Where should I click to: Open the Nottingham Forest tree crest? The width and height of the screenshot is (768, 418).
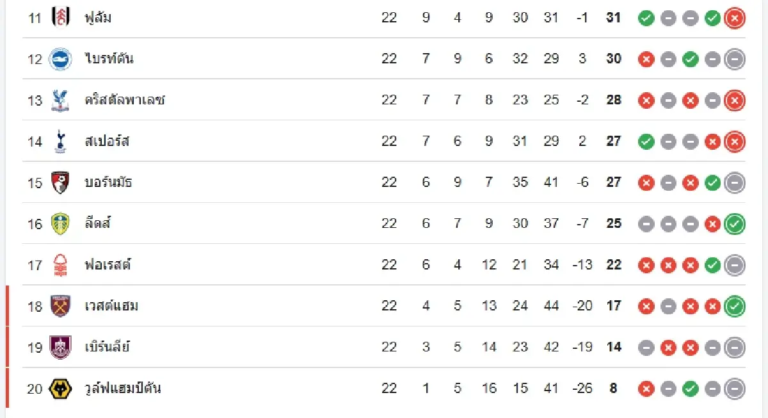[x=61, y=264]
